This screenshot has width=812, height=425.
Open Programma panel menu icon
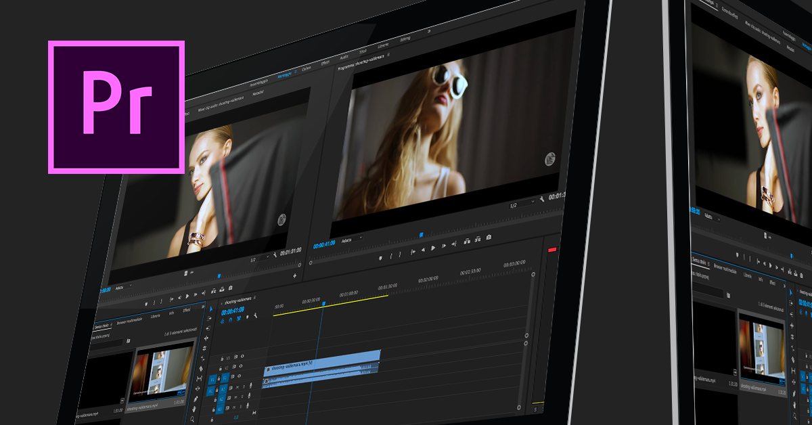(388, 54)
